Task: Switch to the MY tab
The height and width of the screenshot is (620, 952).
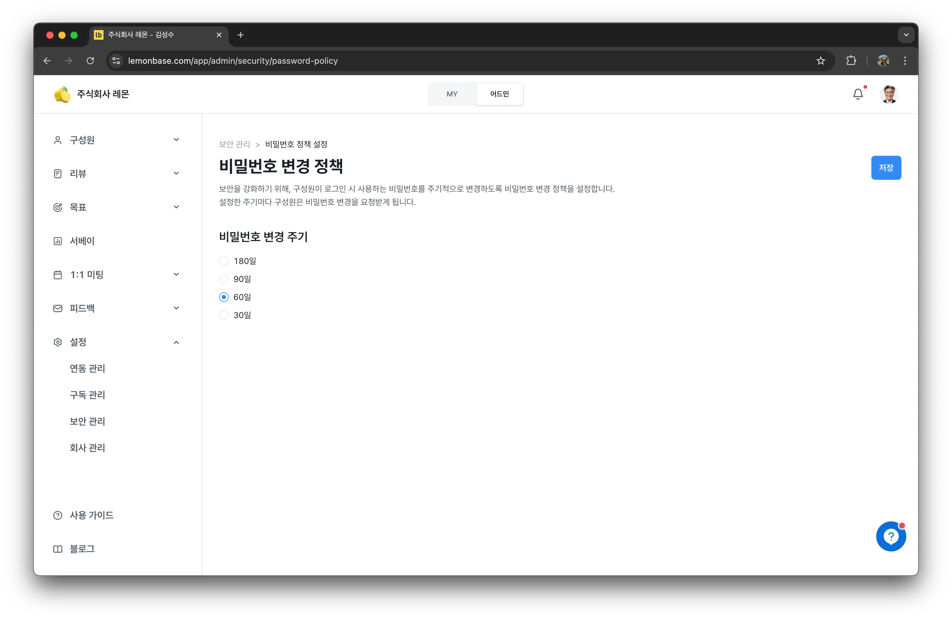Action: (452, 94)
